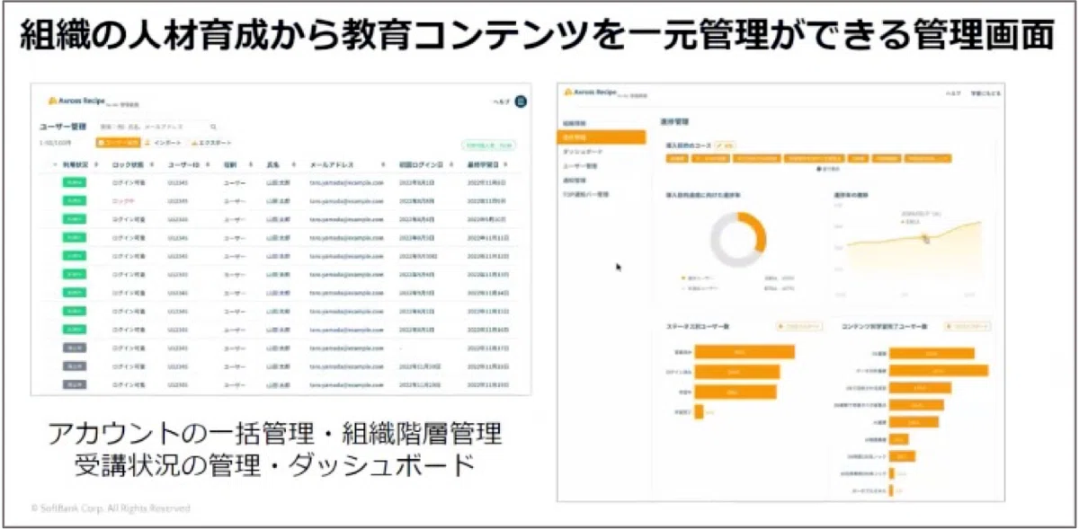Click the エクスポート button
Screen dimensions: 1079x529
(212, 143)
